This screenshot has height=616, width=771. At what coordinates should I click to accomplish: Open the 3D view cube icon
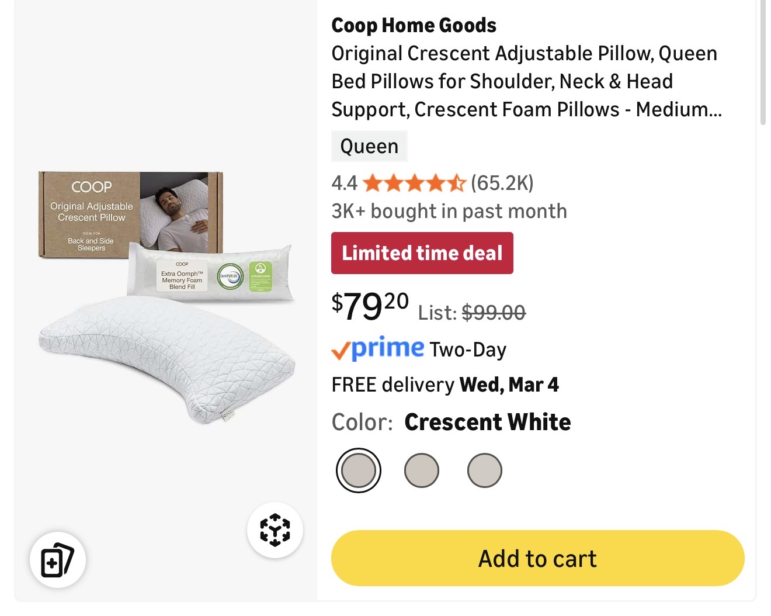click(x=275, y=530)
